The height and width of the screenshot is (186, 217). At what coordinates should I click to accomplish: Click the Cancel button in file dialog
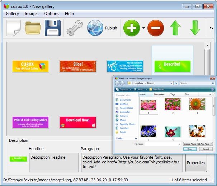pos(206,149)
